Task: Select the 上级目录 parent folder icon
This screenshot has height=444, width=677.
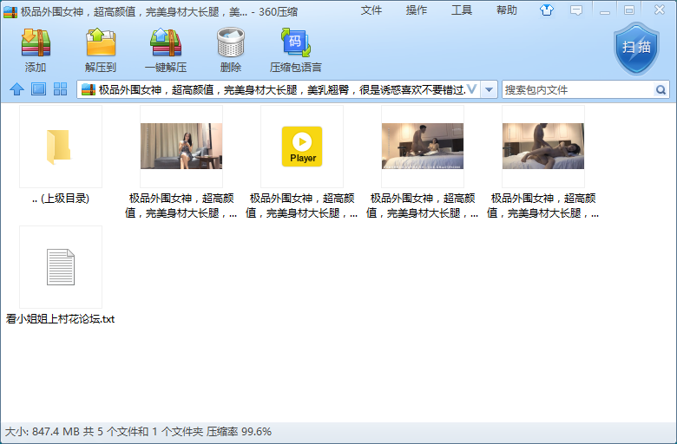Action: point(58,147)
